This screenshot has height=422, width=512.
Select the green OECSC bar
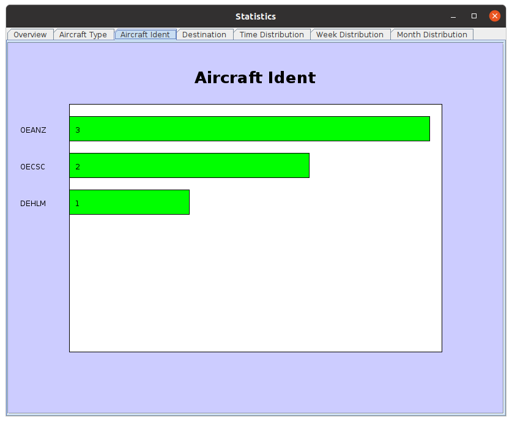[190, 166]
